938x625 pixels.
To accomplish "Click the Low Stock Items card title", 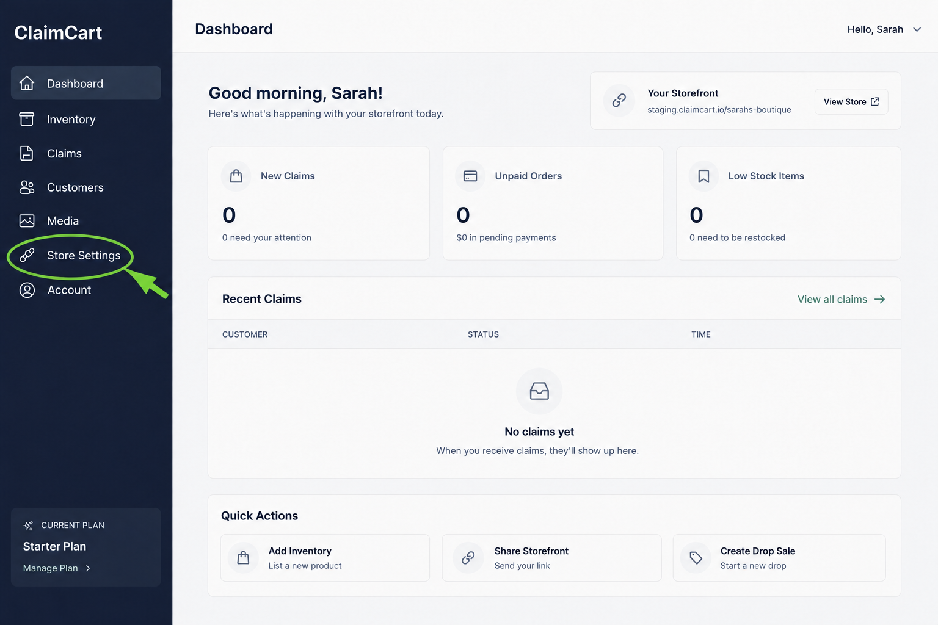I will pyautogui.click(x=766, y=176).
